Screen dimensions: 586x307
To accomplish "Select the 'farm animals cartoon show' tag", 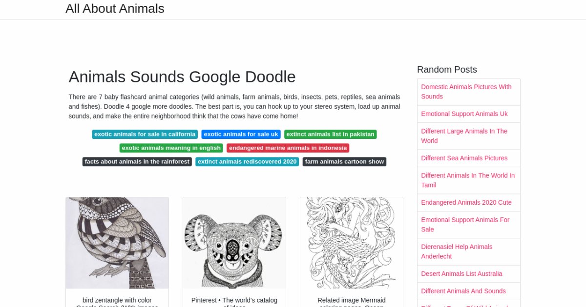I will pos(344,161).
